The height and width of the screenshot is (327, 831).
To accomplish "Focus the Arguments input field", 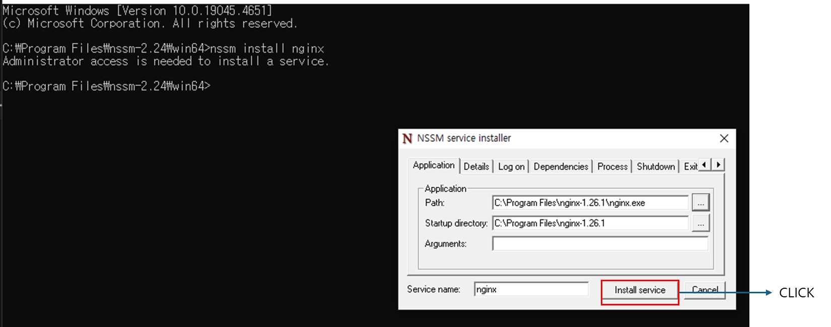I will click(x=600, y=243).
